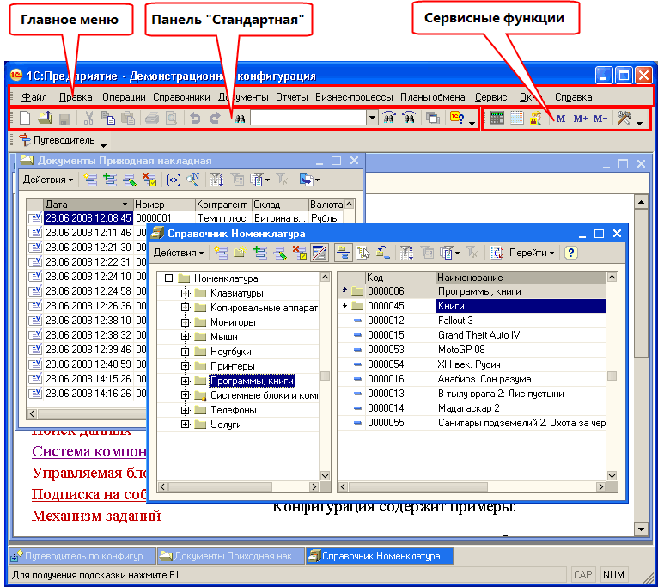
Task: Switch to Документы Приходная накладная window tab
Action: 231,556
